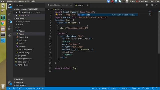The image size is (160, 90).
Task: Click the git branch icon in status bar
Action: pos(9,88)
